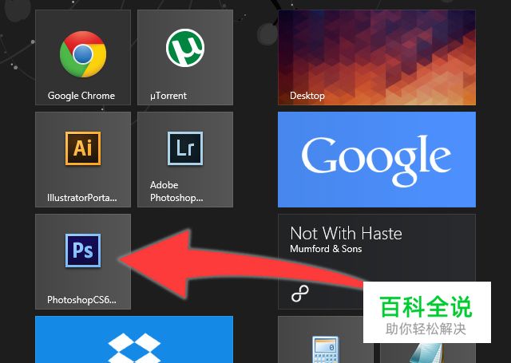Open the blue Google tile
This screenshot has width=511, height=363.
click(x=377, y=160)
